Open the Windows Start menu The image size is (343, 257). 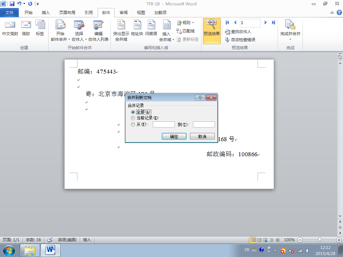9,250
